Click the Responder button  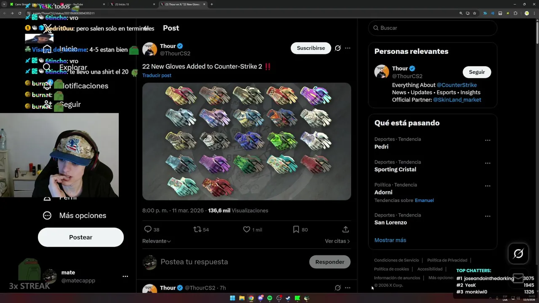point(330,262)
